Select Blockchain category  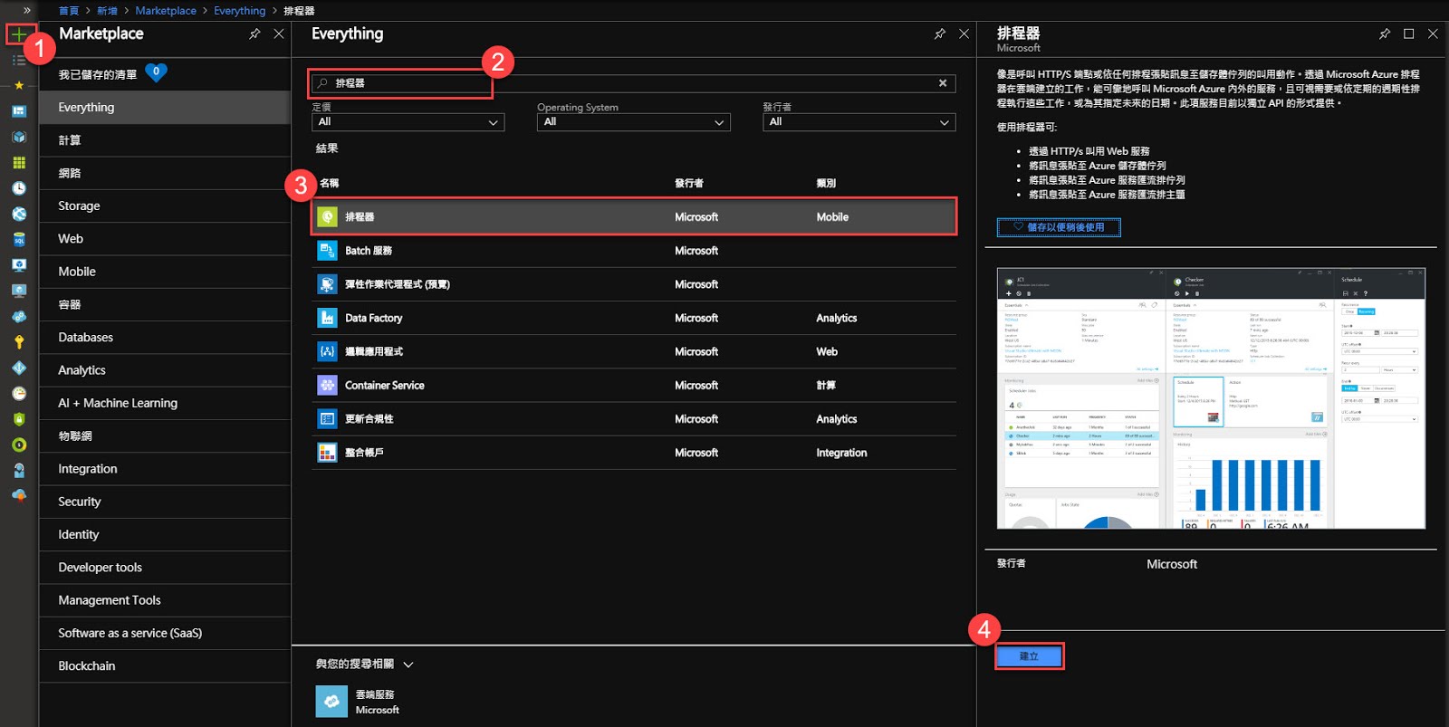[x=165, y=666]
